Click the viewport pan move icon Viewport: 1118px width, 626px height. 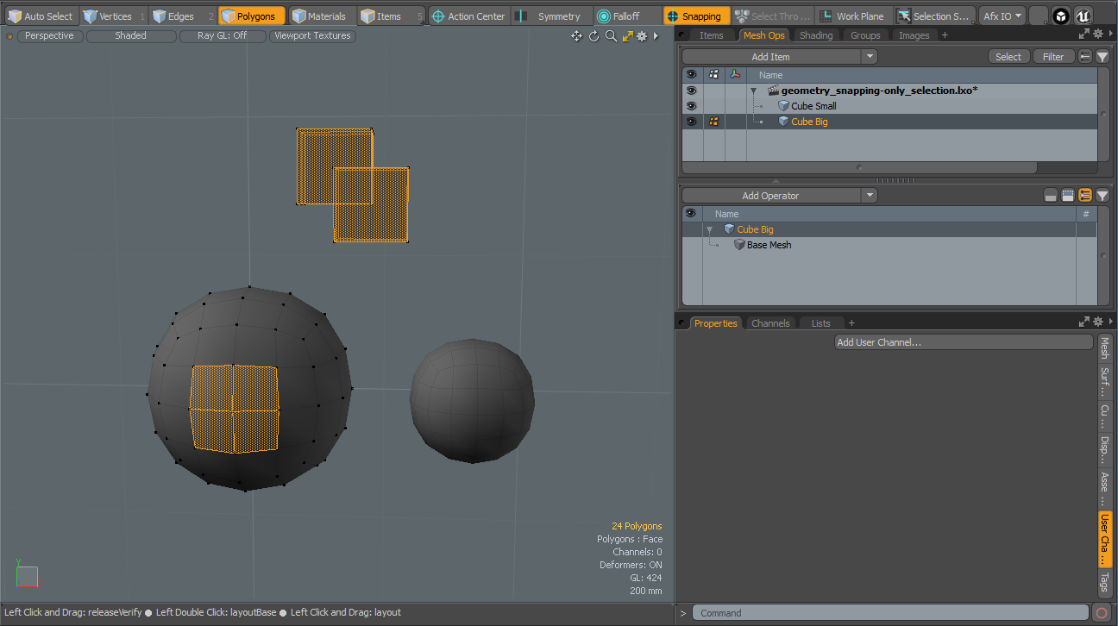click(x=576, y=35)
